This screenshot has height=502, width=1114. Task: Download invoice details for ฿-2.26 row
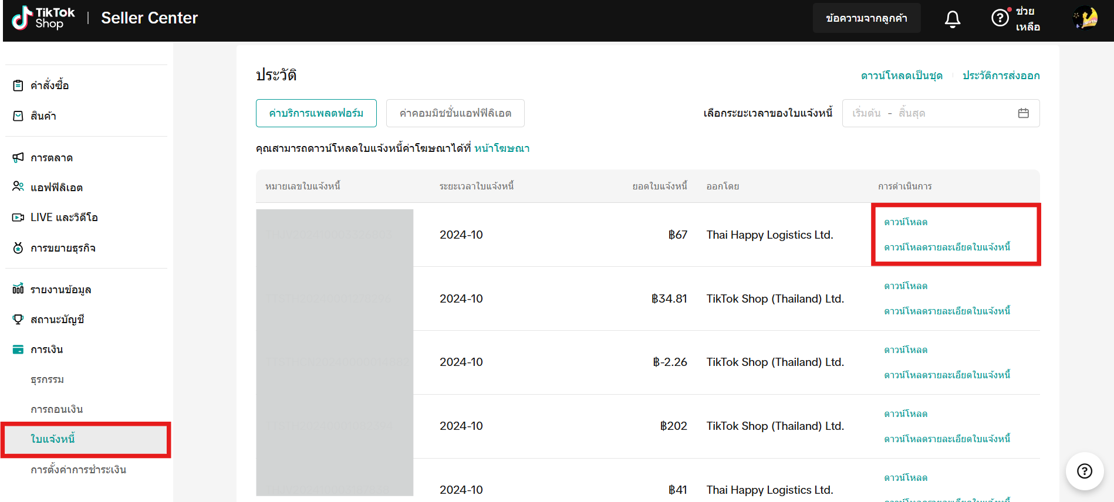pos(947,375)
